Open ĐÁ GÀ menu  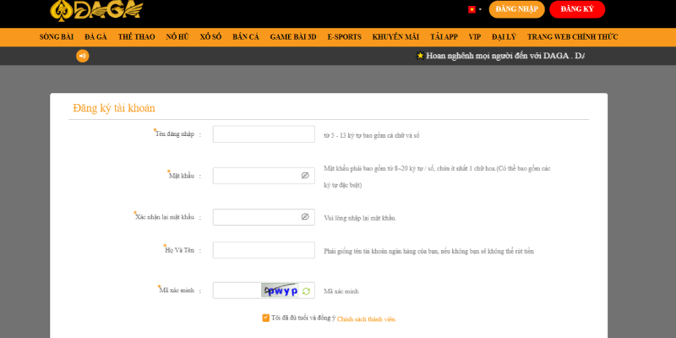point(95,37)
